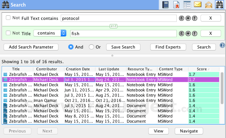
Task: Open the list form view icon
Action: coord(187,5)
